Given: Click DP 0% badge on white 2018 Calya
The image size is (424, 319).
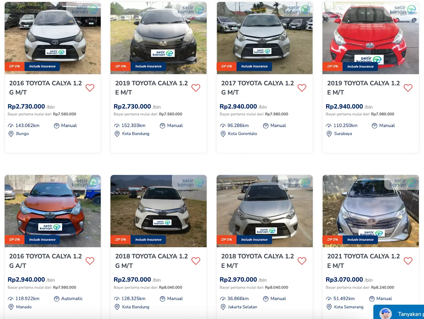Looking at the screenshot, I should coord(121,239).
